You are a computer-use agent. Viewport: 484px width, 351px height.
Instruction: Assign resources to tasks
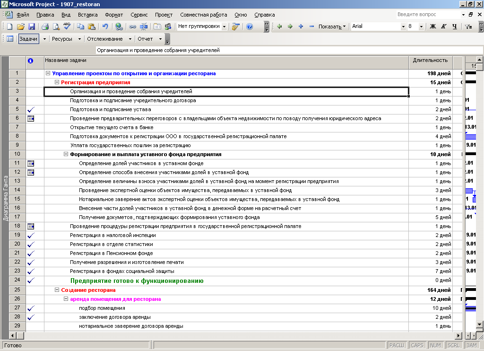click(x=168, y=26)
